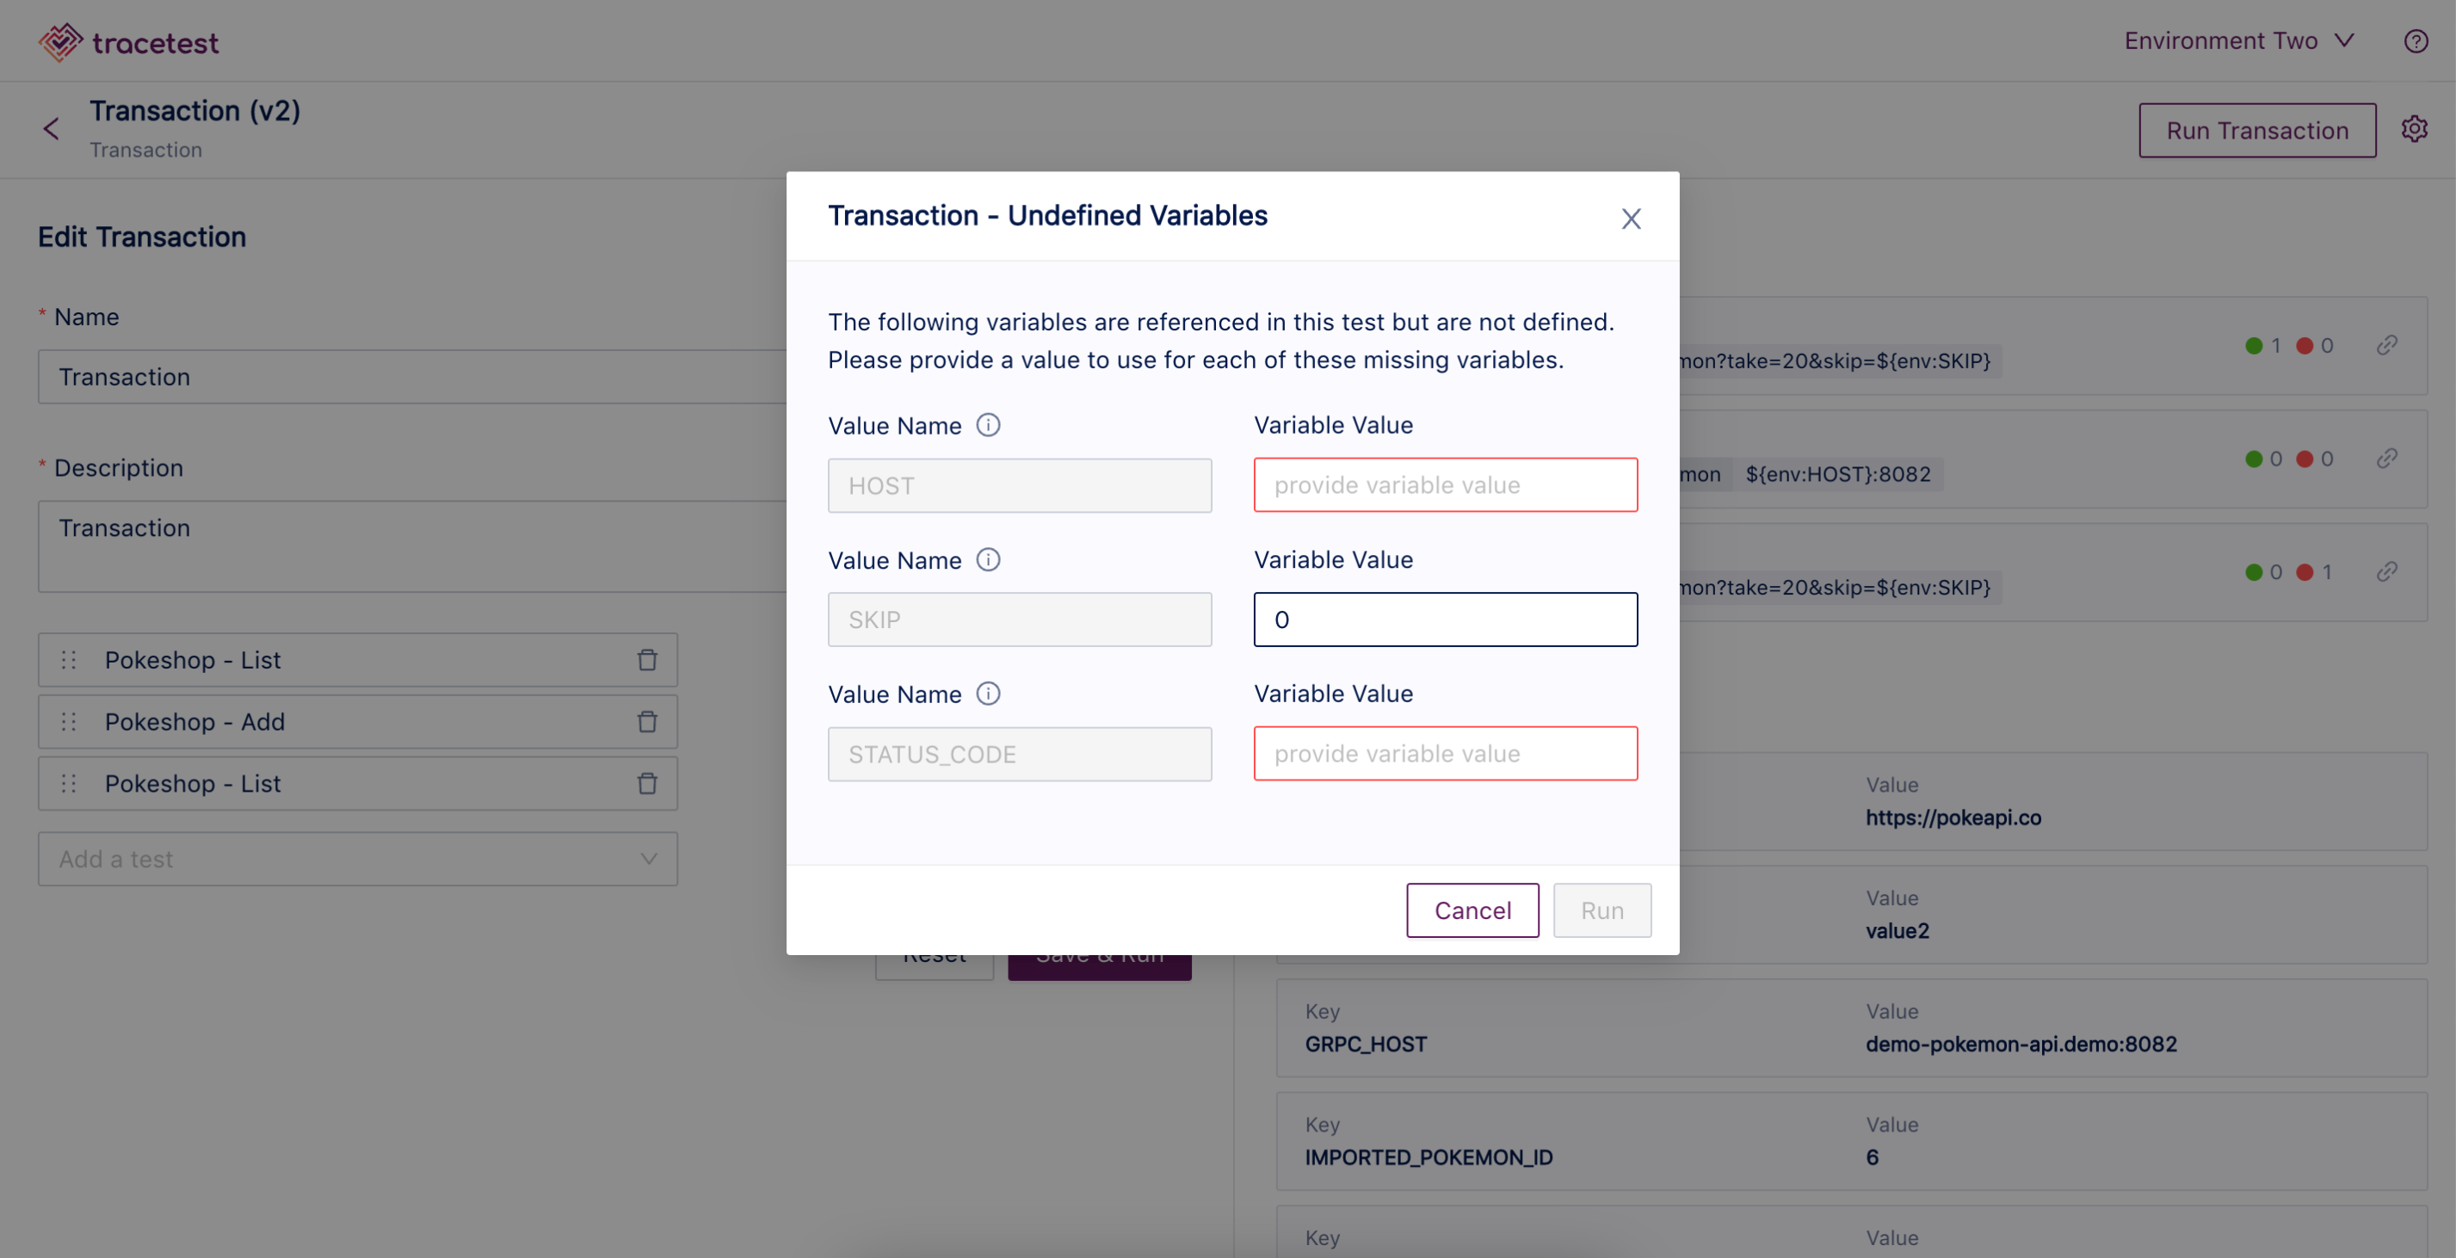Open transaction settings gear icon
Image resolution: width=2456 pixels, height=1258 pixels.
click(2414, 129)
